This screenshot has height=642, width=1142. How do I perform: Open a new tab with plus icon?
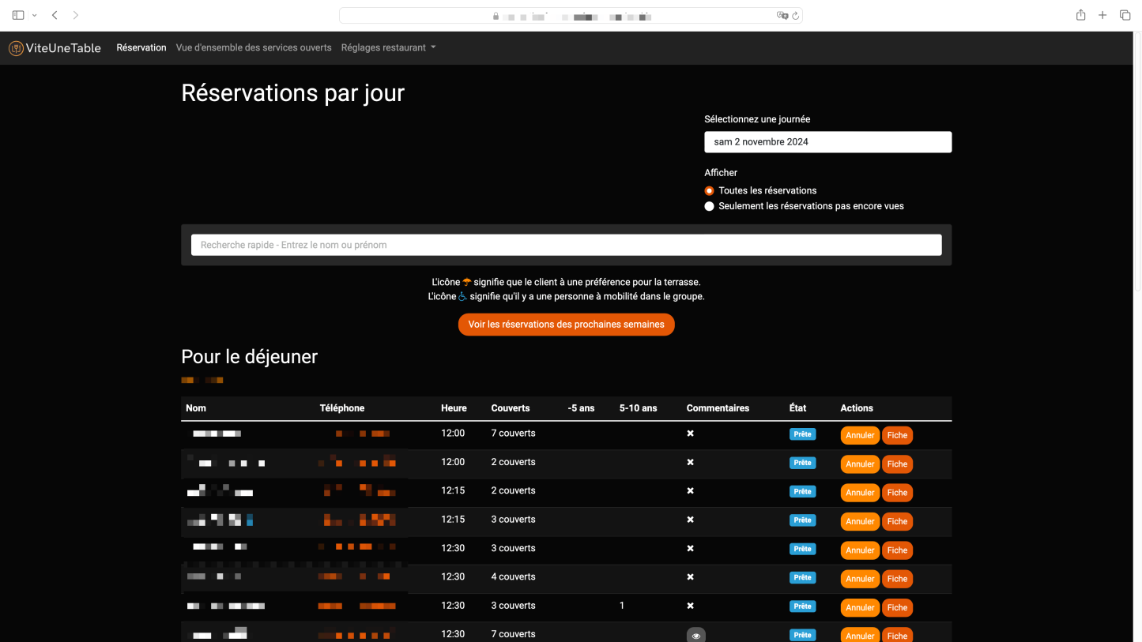point(1102,15)
